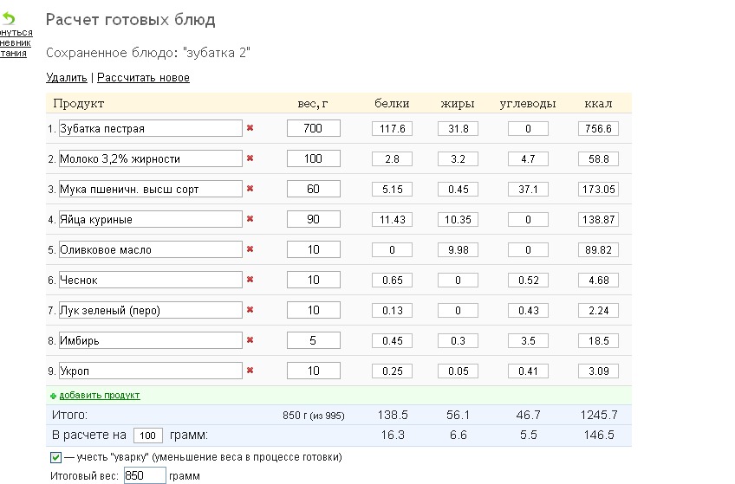Remove Яйца куриные using red cross
735x484 pixels.
250,219
